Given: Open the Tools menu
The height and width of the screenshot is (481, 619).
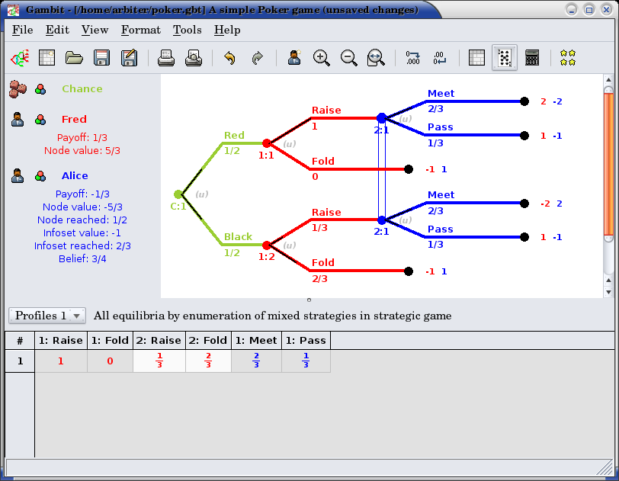Looking at the screenshot, I should [187, 30].
